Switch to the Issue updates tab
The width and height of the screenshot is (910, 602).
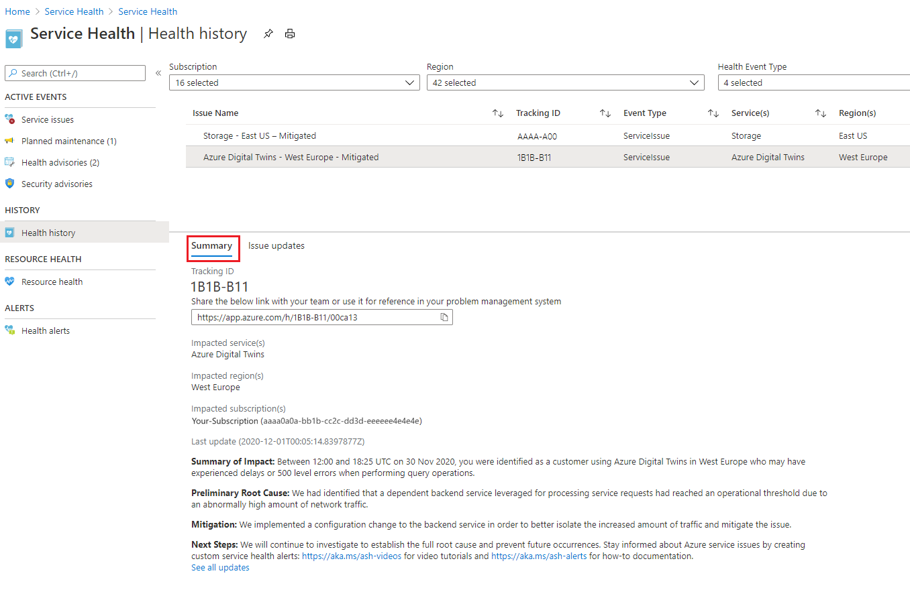tap(276, 246)
